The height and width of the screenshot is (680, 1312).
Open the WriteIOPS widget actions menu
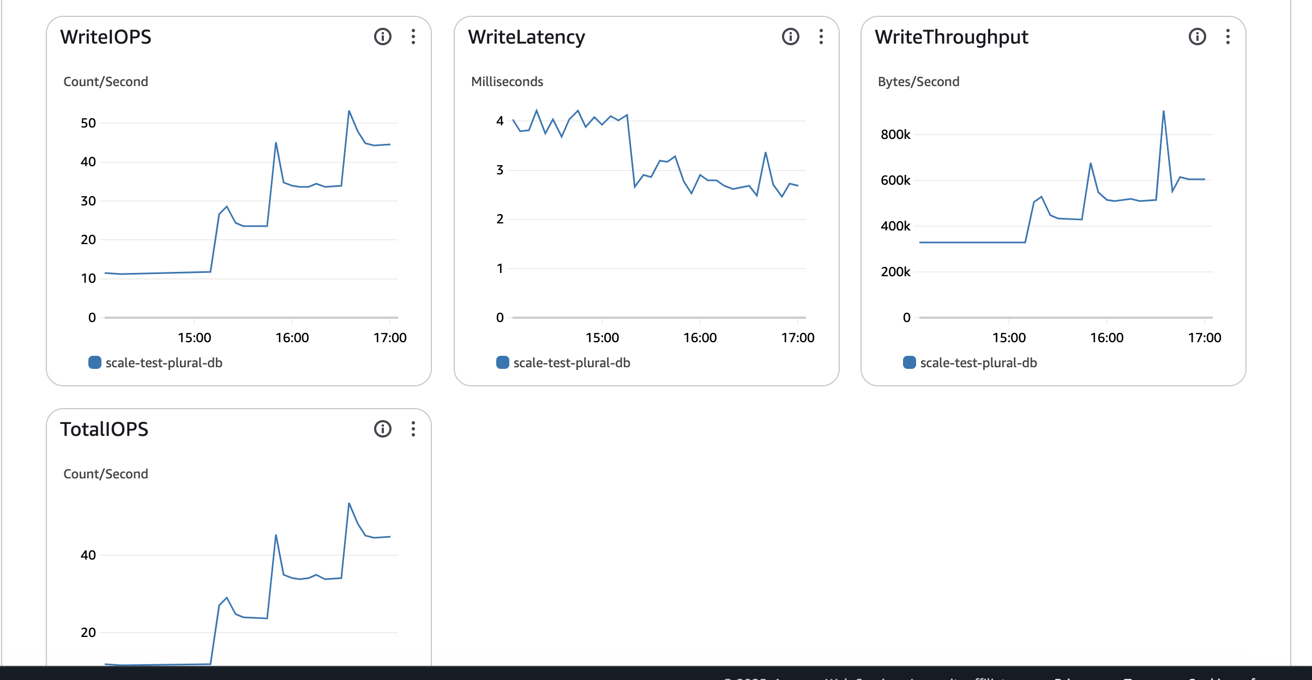click(413, 37)
